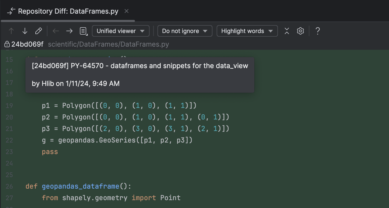Screen dimensions: 389x208
Task: Click line number 22 in gutter
Action: click(9, 140)
